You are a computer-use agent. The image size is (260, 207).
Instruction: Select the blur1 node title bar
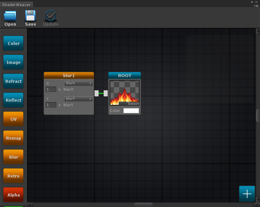(x=69, y=75)
